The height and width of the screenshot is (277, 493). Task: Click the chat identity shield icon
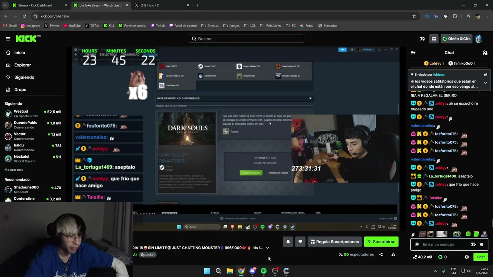[416, 244]
